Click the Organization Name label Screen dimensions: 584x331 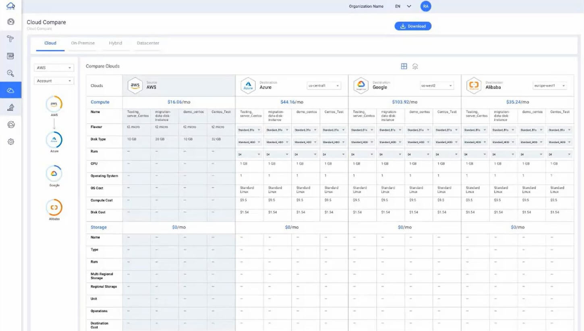[366, 6]
